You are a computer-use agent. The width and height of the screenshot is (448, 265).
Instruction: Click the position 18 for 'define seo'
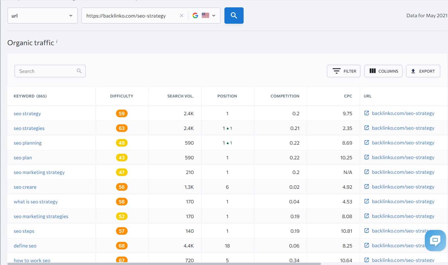tap(227, 246)
